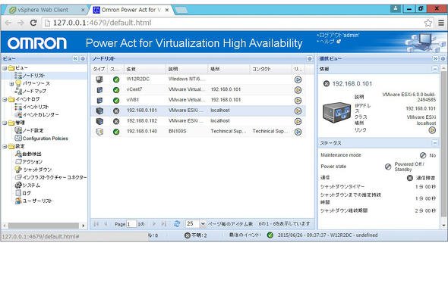Open node list panel settings gear

310,59
